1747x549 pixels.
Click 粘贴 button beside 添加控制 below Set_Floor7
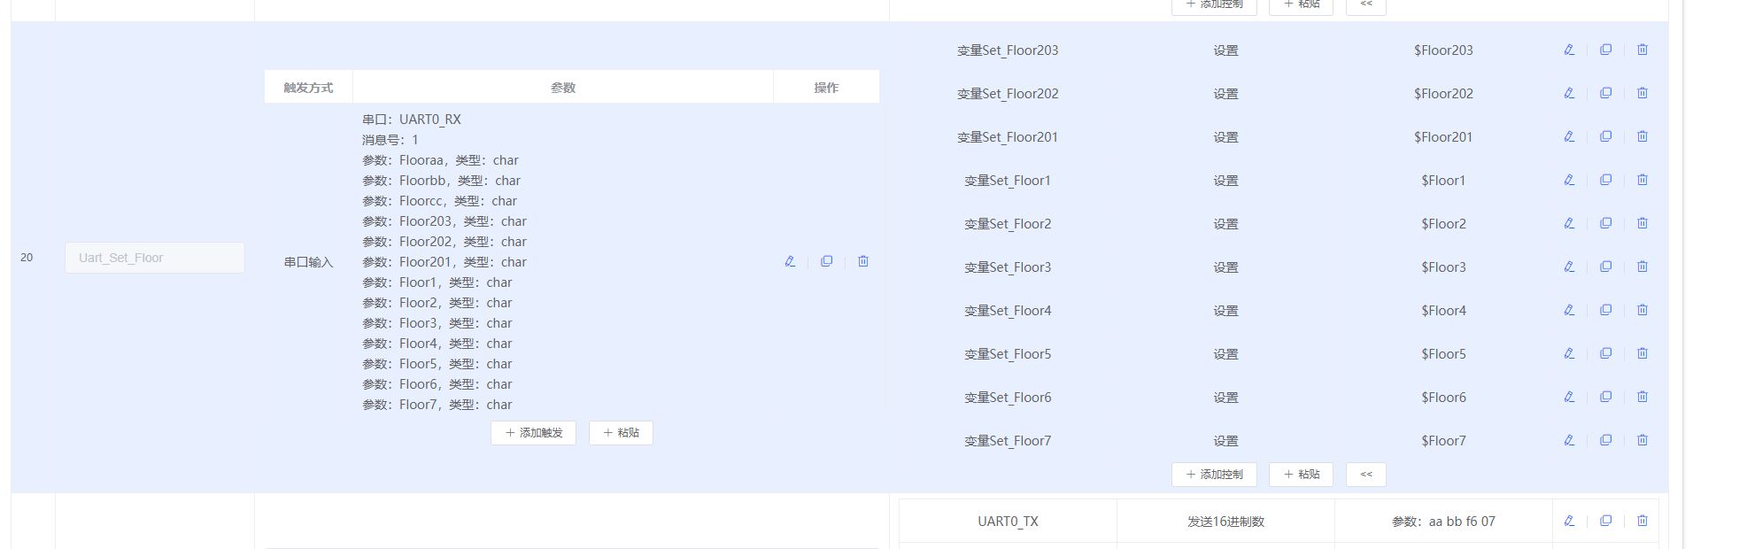[x=1302, y=475]
